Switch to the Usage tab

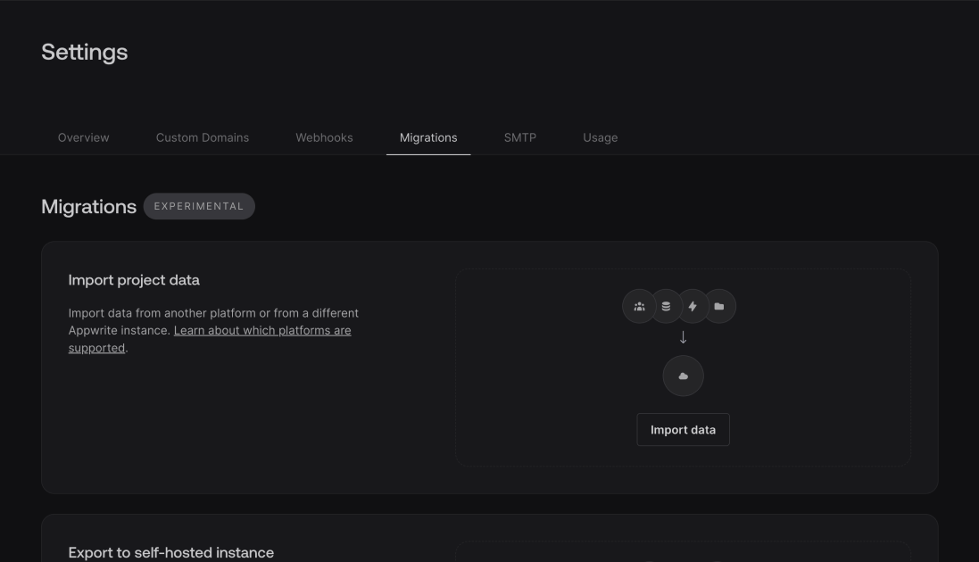tap(600, 137)
